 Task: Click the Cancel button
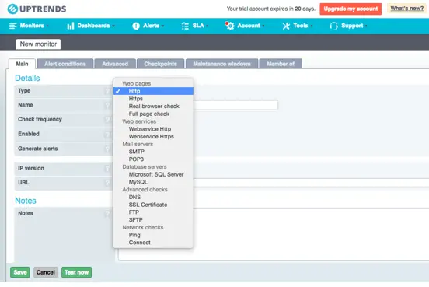46,272
